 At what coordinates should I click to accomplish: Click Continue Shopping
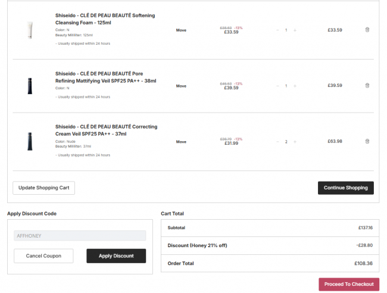pyautogui.click(x=345, y=188)
